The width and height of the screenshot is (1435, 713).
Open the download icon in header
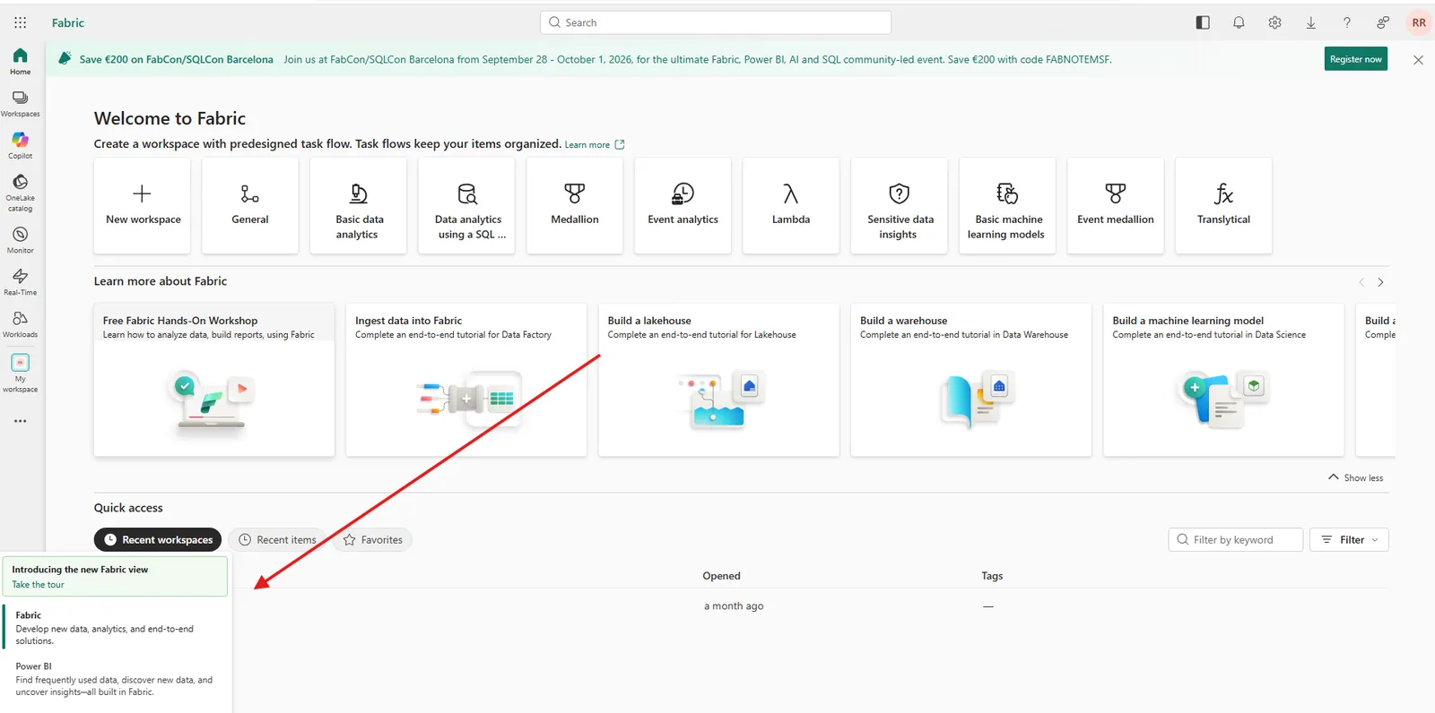pos(1310,22)
